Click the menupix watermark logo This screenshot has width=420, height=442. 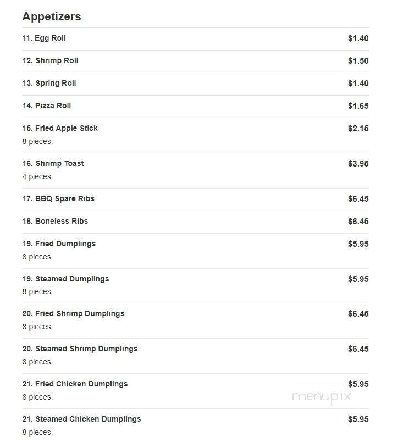coord(322,397)
